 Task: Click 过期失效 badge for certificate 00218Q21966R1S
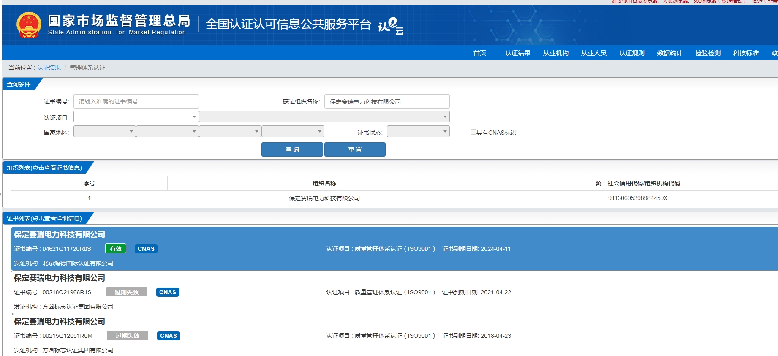(x=127, y=292)
